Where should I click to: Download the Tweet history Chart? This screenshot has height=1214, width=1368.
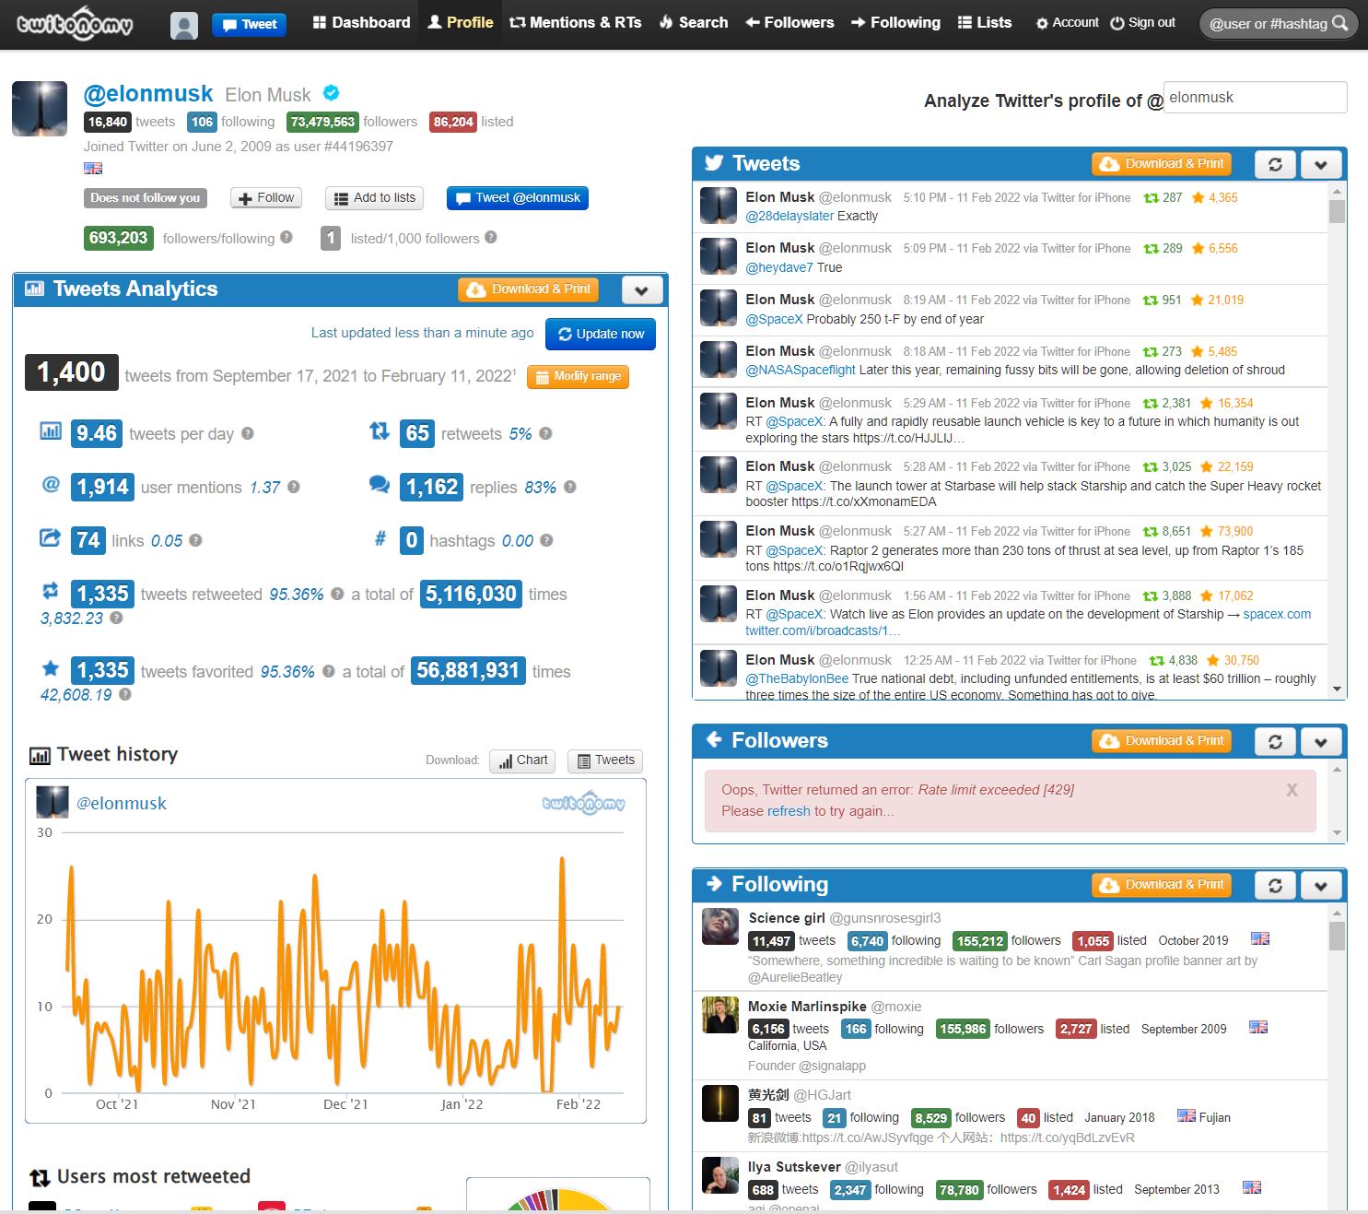click(x=522, y=760)
